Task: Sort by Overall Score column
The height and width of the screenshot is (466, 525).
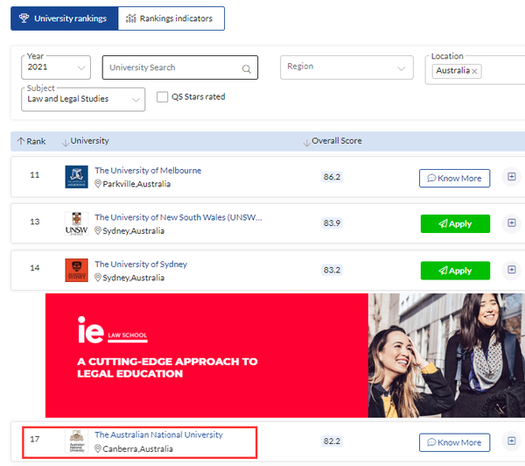Action: [x=332, y=141]
